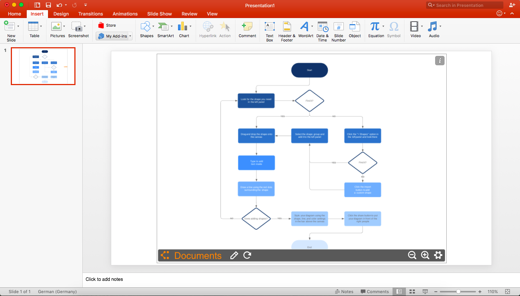Switch to slide sorter grid view

click(x=412, y=292)
